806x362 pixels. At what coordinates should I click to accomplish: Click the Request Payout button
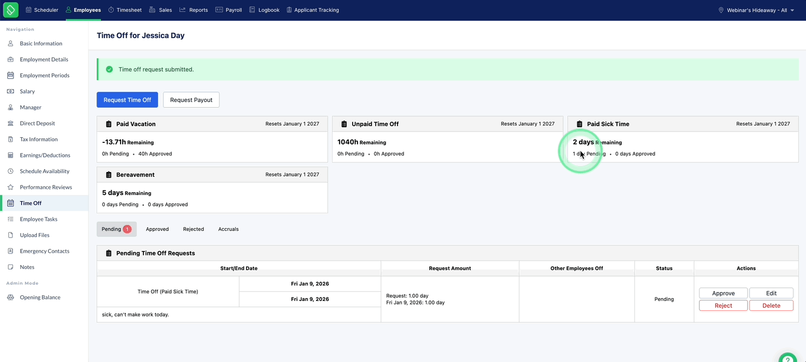(x=191, y=100)
